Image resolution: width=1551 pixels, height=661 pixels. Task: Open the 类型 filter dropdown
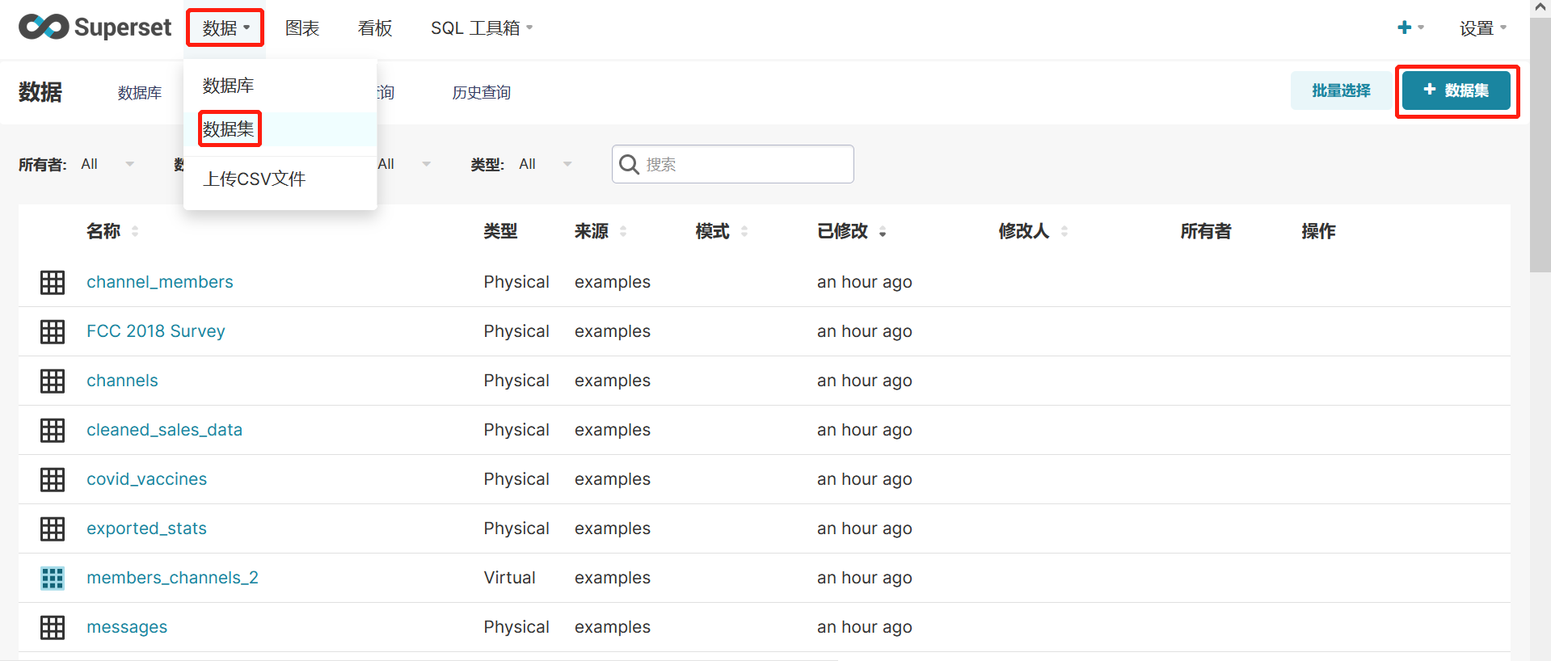coord(546,164)
